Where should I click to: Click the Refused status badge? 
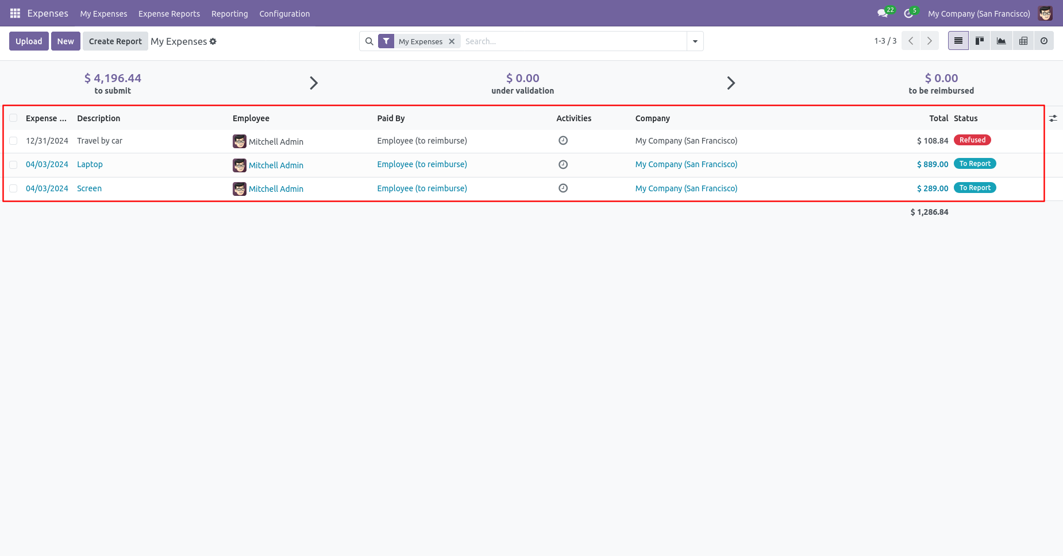coord(972,140)
